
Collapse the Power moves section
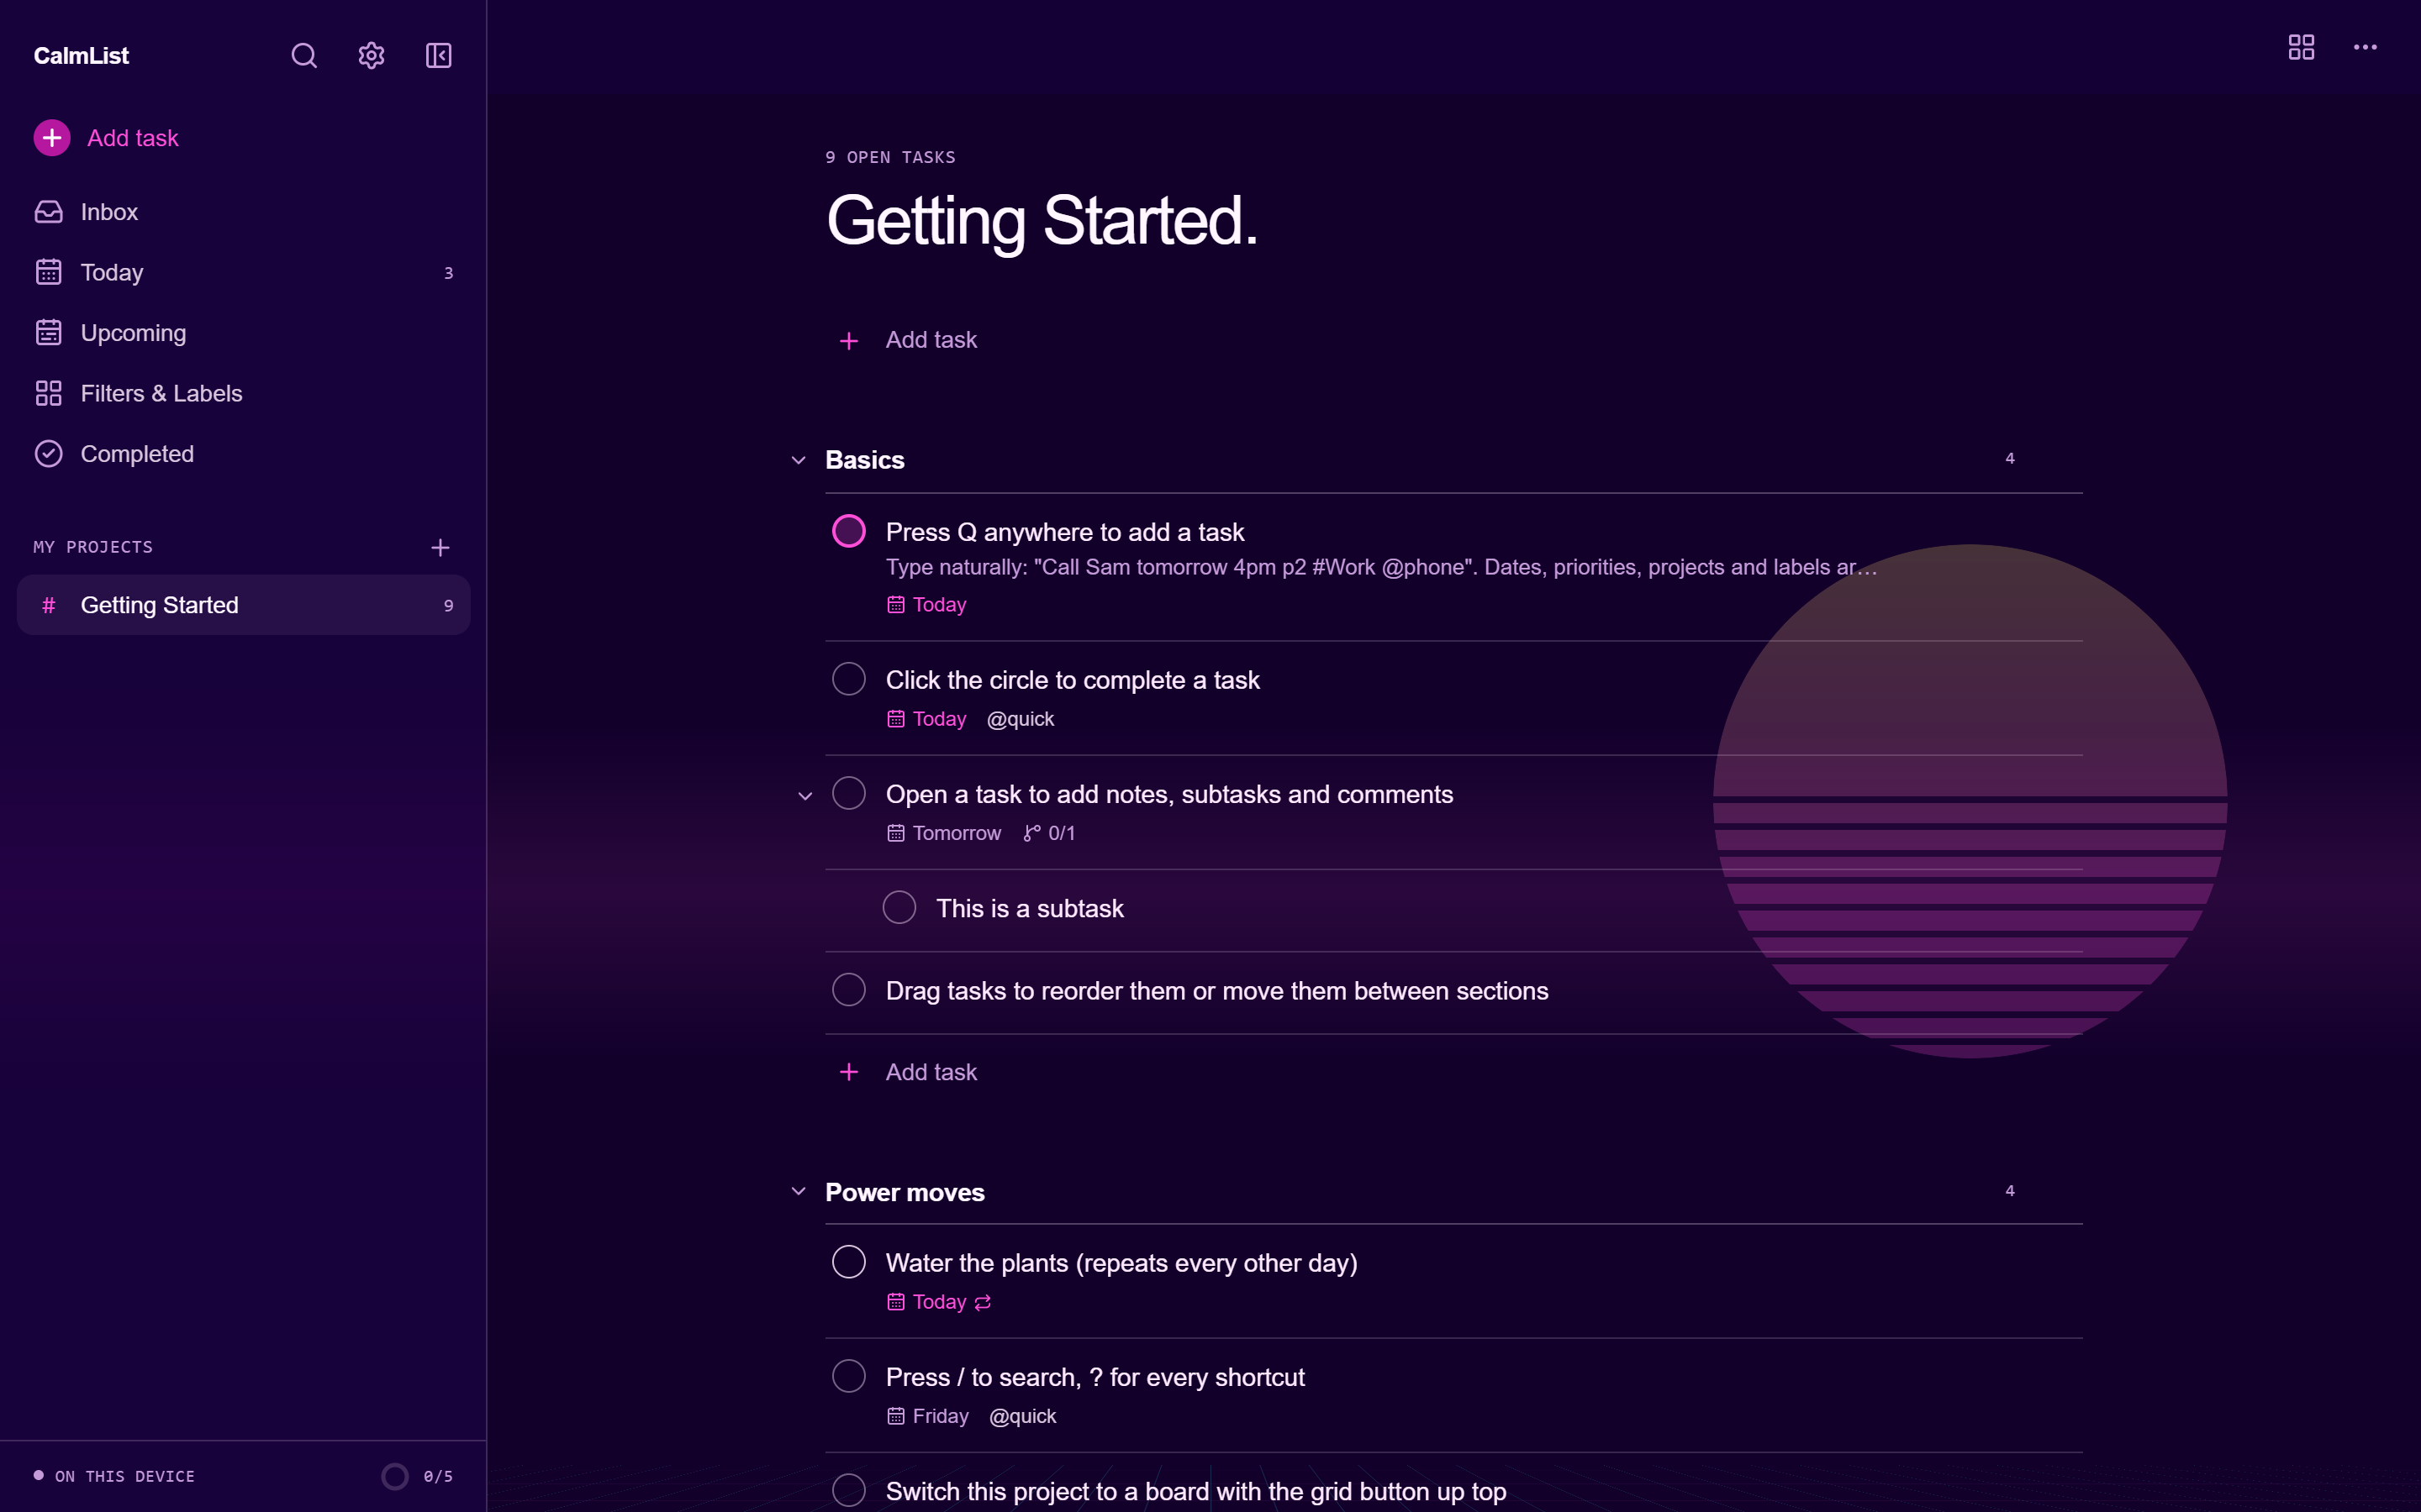point(799,1191)
